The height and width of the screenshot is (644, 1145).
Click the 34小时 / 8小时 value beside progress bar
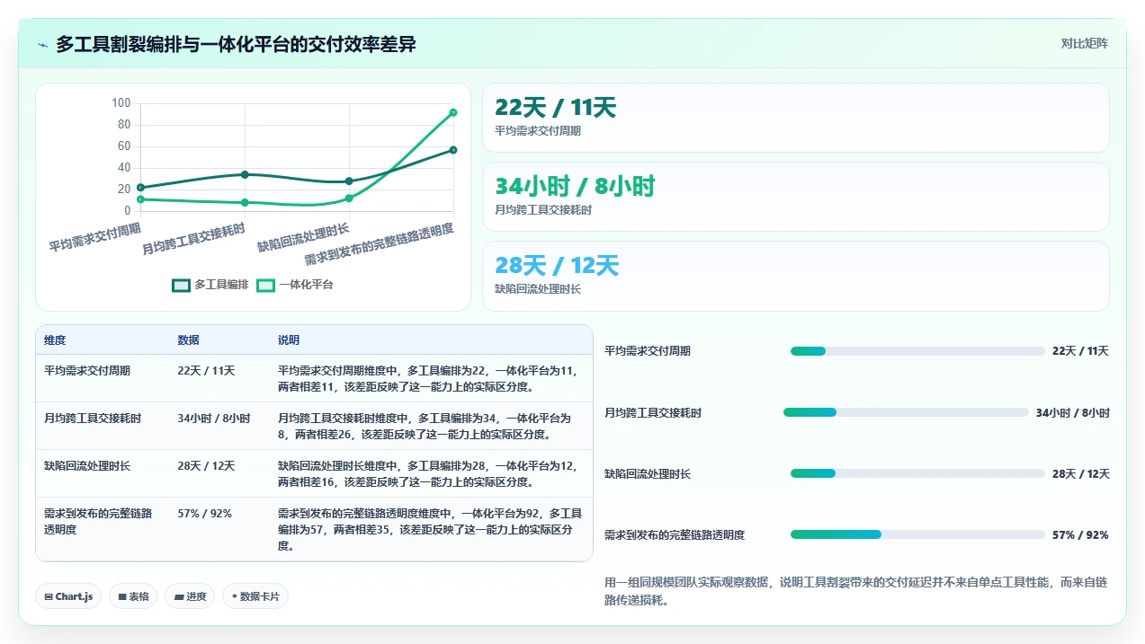coord(1073,413)
